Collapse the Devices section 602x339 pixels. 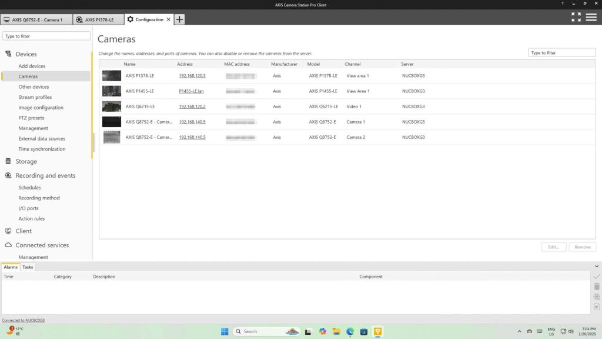click(x=26, y=54)
